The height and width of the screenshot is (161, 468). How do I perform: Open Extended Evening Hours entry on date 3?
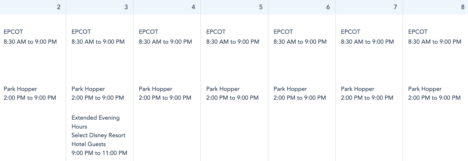pyautogui.click(x=95, y=122)
